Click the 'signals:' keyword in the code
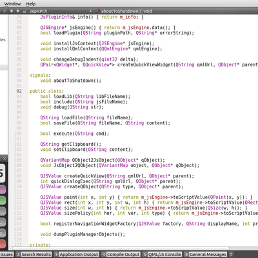 click(x=40, y=75)
